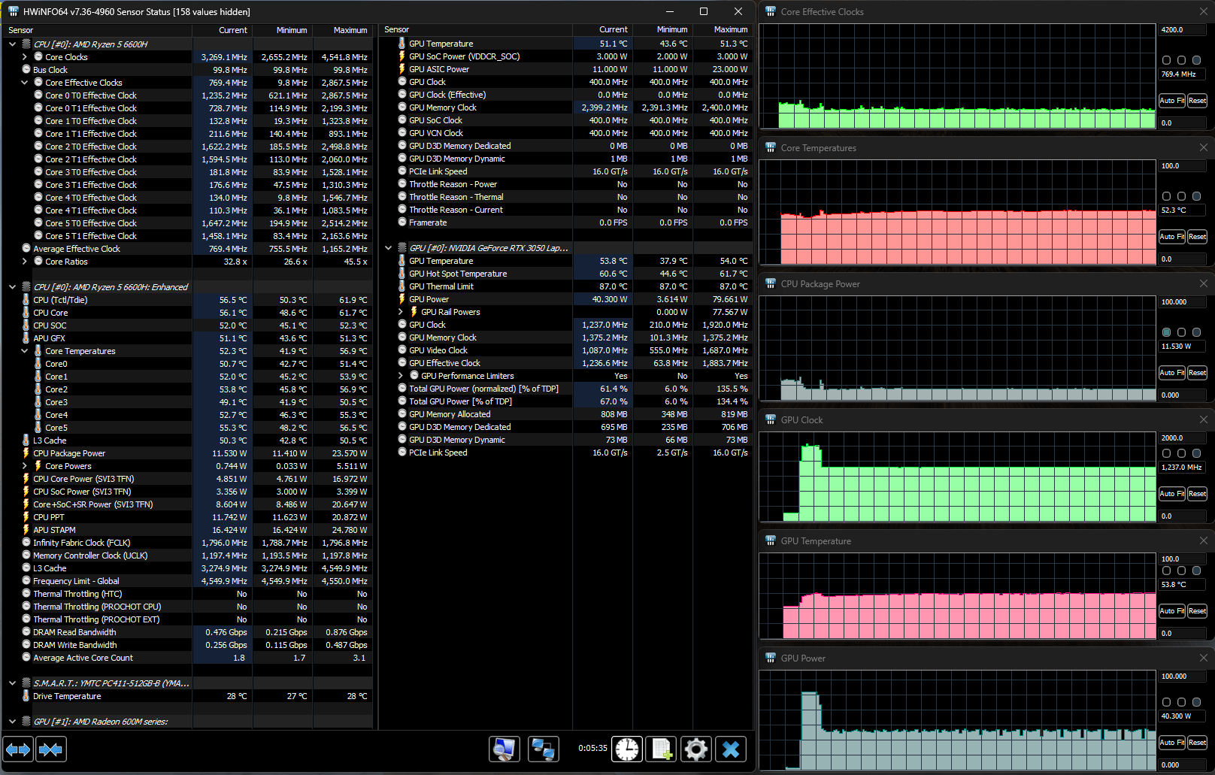Expand the Core Ratios tree row
The image size is (1215, 775).
[x=24, y=262]
